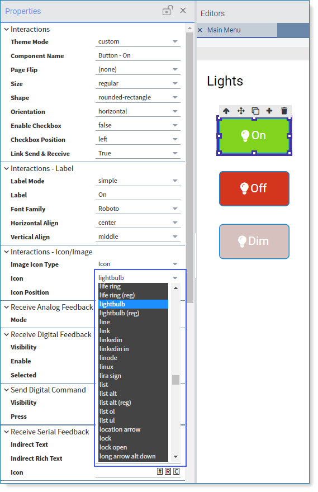Open the Label Mode dropdown
The height and width of the screenshot is (492, 318).
[x=138, y=181]
